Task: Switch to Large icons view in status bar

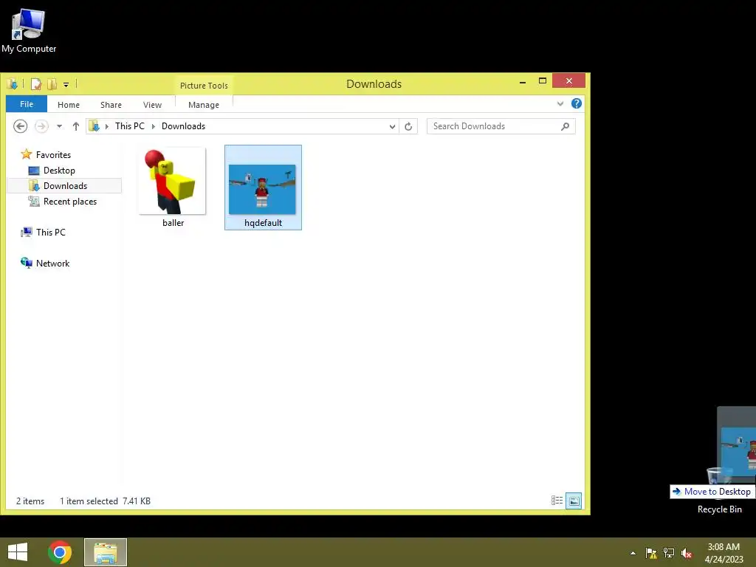Action: click(x=574, y=501)
